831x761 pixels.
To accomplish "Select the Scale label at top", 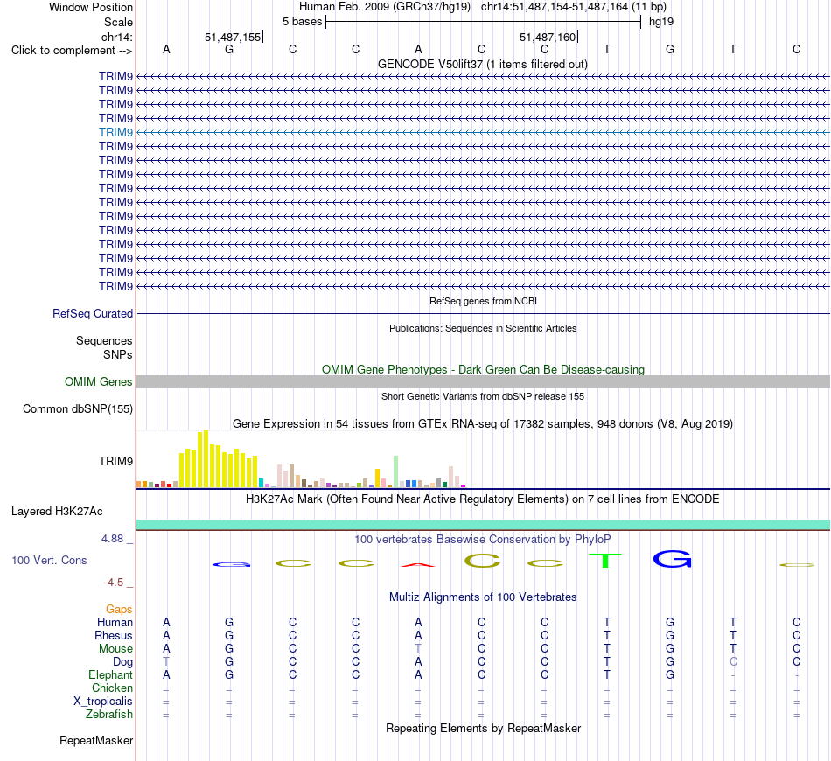I will point(118,22).
